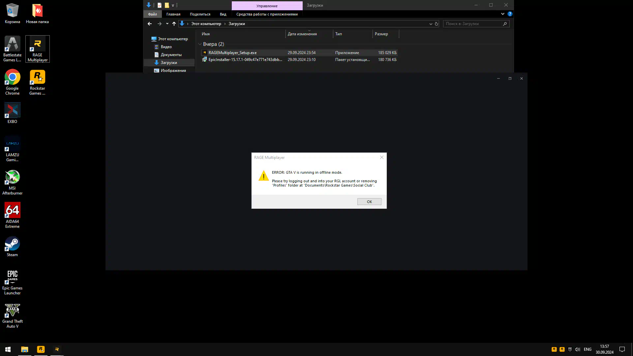Open the Recycle Bin (Корзина) desktop icon
Screen dimensions: 633x356
[x=12, y=14]
